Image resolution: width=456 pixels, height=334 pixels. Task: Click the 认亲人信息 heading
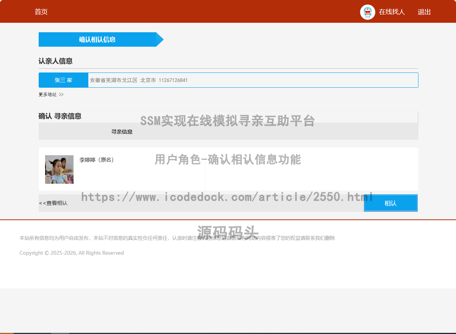[x=55, y=61]
